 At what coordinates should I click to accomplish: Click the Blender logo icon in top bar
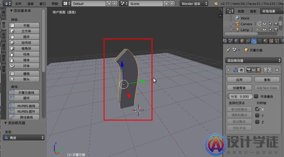coord(216,4)
